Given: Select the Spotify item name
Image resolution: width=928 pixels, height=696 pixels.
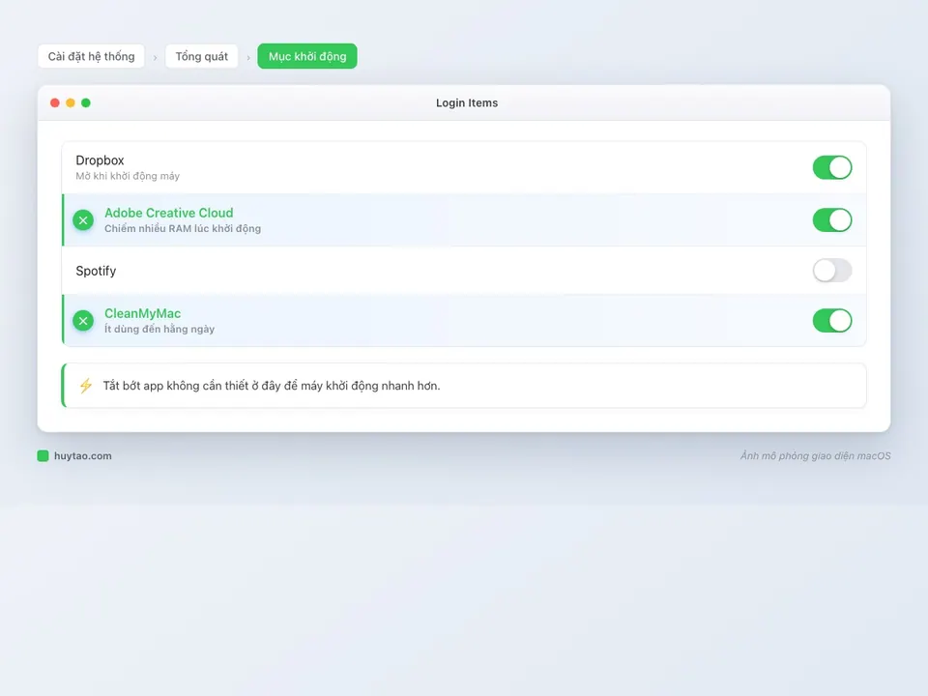Looking at the screenshot, I should [x=96, y=271].
